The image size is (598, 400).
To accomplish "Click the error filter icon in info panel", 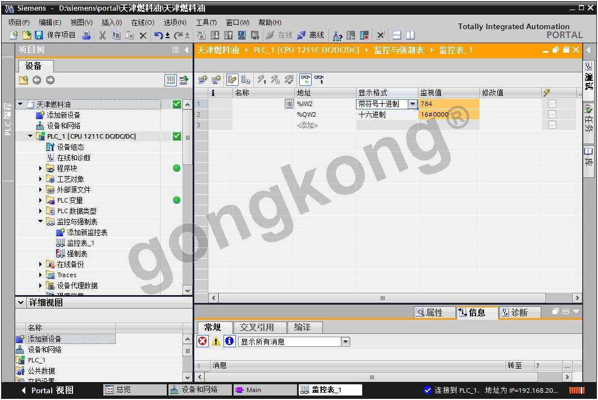I will (x=203, y=341).
